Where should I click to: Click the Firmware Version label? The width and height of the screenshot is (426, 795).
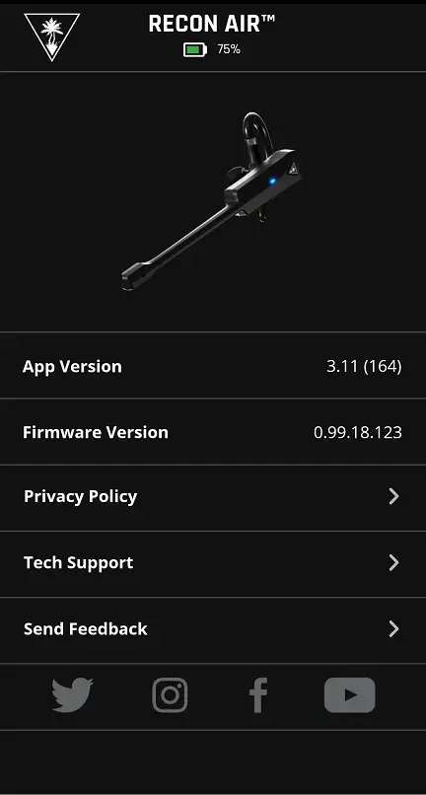point(96,432)
